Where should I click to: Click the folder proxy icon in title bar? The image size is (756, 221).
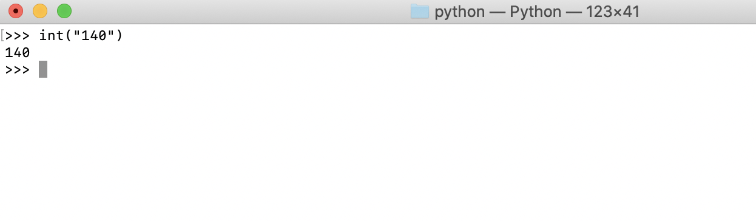tap(420, 12)
